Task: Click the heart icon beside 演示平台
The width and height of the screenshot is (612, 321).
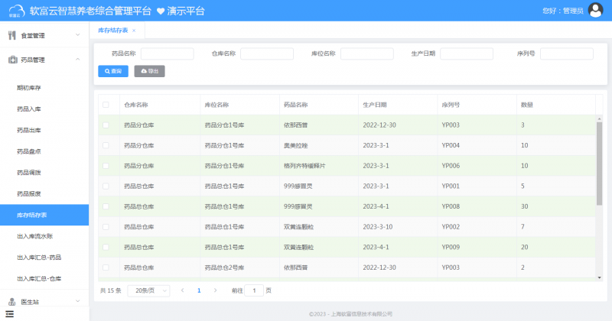Action: click(x=160, y=11)
